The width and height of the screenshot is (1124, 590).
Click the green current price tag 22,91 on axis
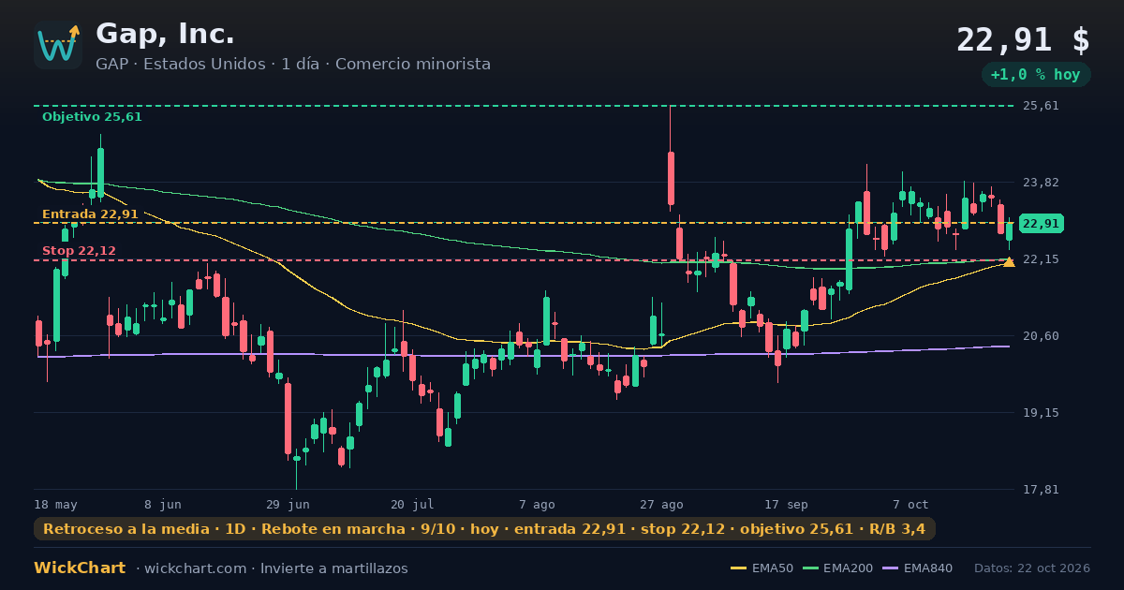[x=1041, y=224]
